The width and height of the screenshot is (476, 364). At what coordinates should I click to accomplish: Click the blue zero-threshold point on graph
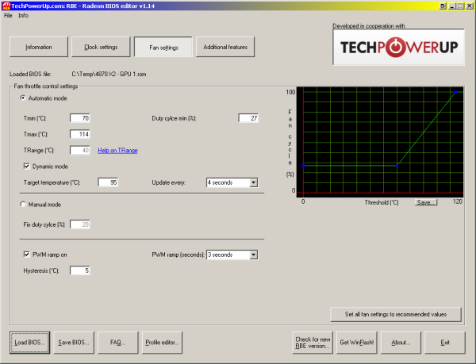[x=303, y=166]
